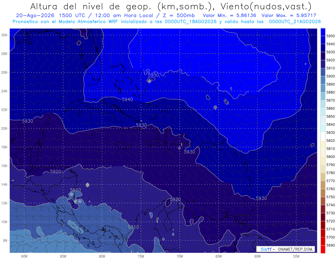
Task: Click the '24N' latitude axis label
Action: pyautogui.click(x=4, y=91)
